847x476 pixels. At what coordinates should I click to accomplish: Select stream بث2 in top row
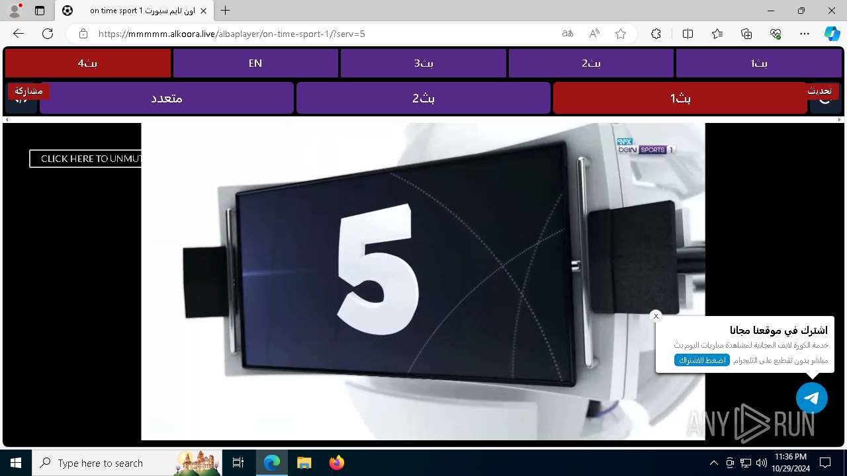(x=591, y=63)
